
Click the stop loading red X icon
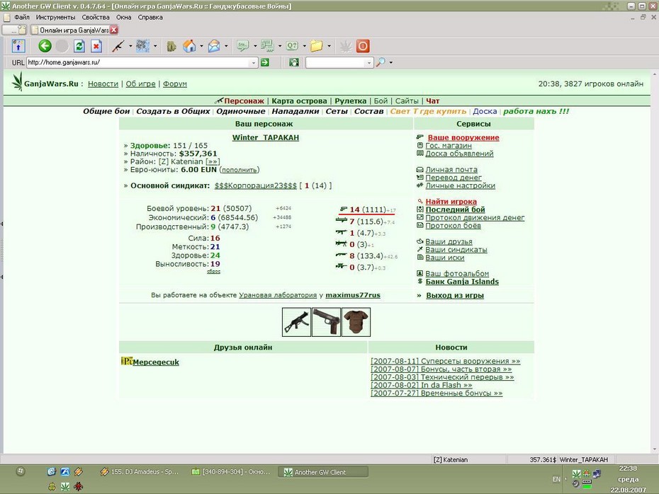96,46
